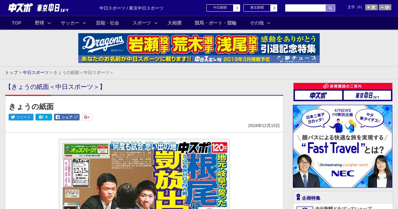Open 大相撲 section
Image resolution: width=398 pixels, height=209 pixels.
[x=174, y=23]
